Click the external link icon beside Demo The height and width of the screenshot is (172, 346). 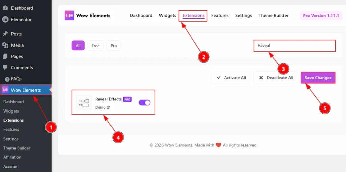108,107
